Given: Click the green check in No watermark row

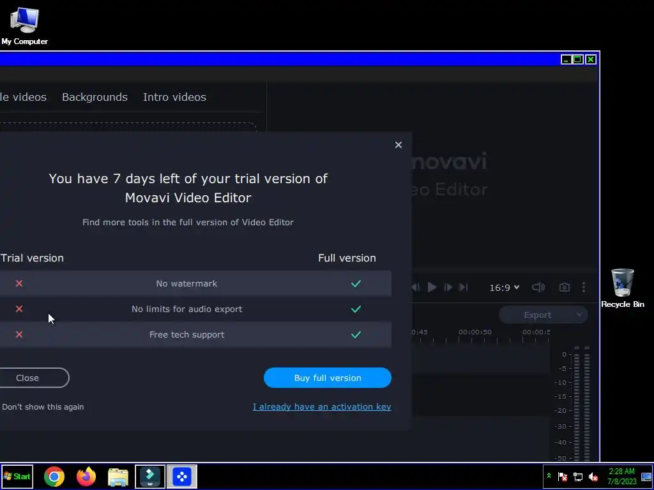Looking at the screenshot, I should coord(356,283).
